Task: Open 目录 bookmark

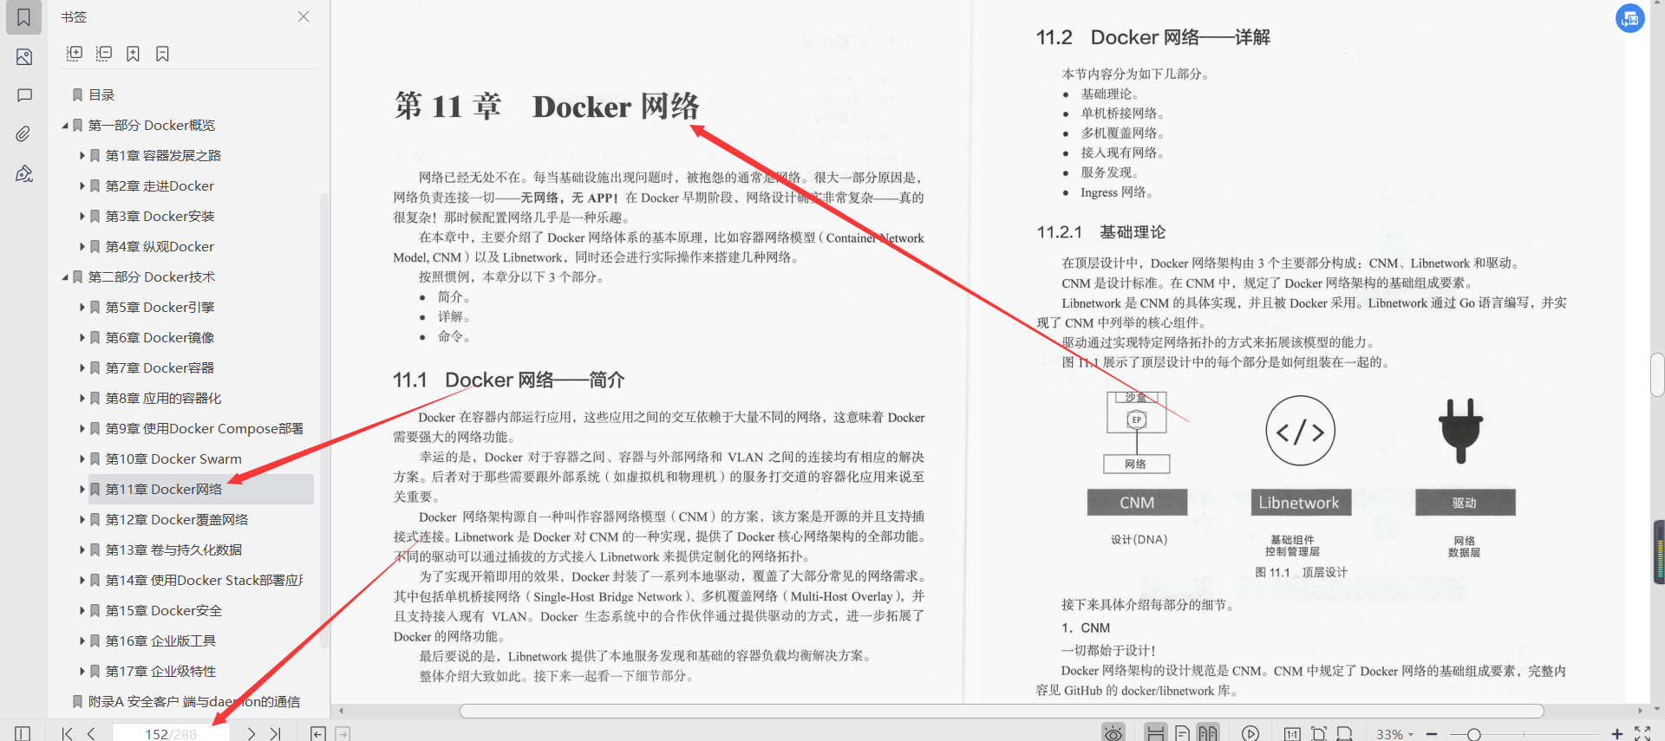Action: (x=101, y=95)
